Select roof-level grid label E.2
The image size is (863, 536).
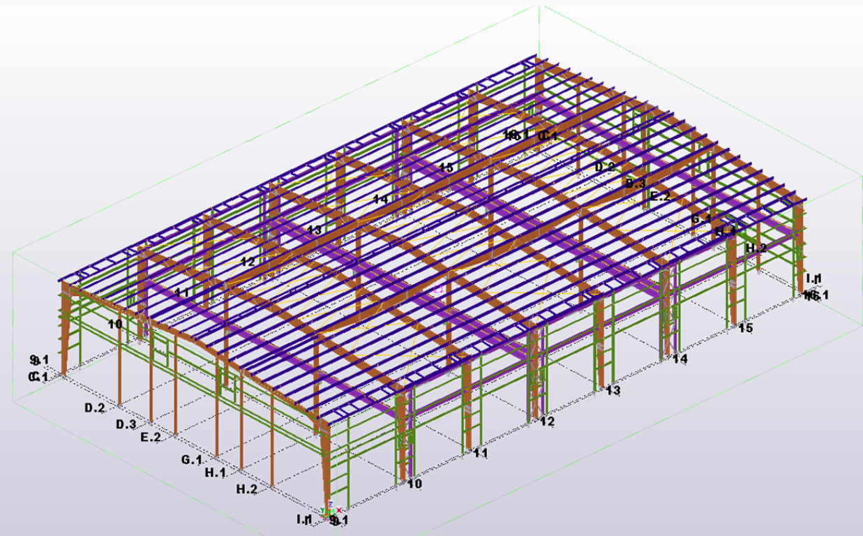click(659, 197)
